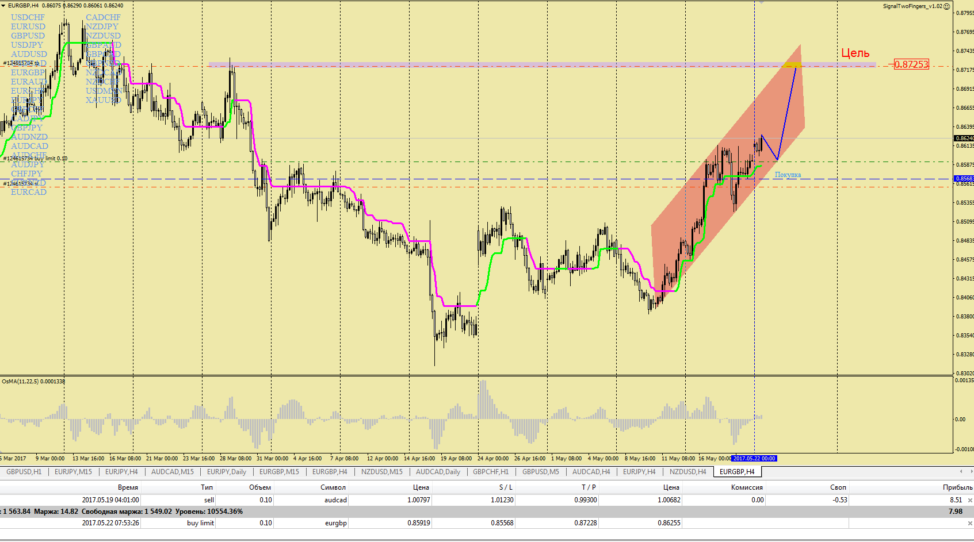The image size is (974, 542).
Task: Sort orders by the Своп column header
Action: point(838,487)
